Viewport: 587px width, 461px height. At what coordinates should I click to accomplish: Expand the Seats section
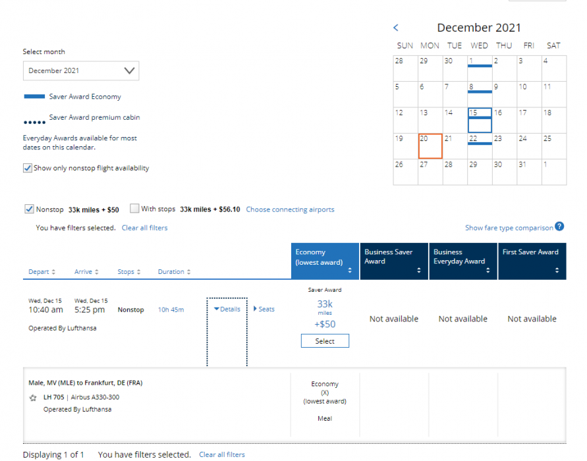pyautogui.click(x=264, y=309)
